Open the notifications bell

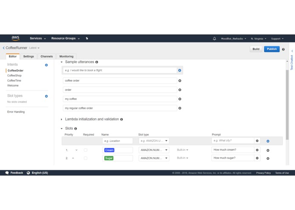(214, 39)
